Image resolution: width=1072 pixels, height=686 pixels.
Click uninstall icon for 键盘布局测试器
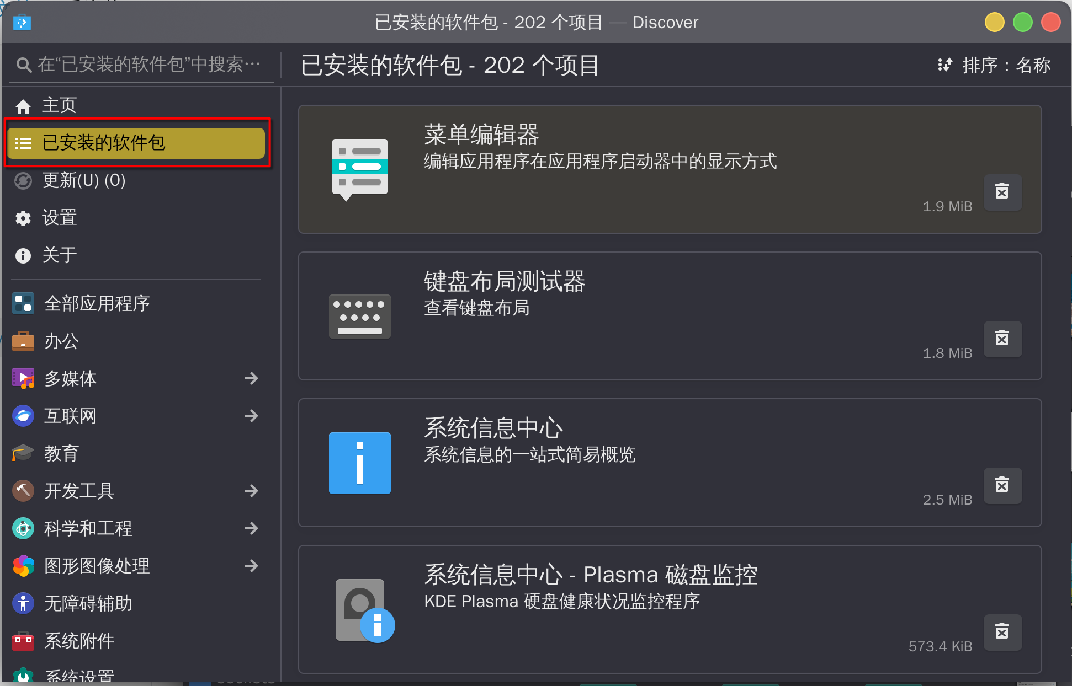point(1002,339)
